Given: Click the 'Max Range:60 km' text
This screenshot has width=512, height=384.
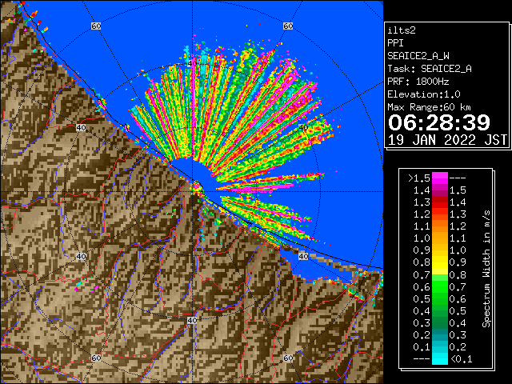Looking at the screenshot, I should [430, 107].
